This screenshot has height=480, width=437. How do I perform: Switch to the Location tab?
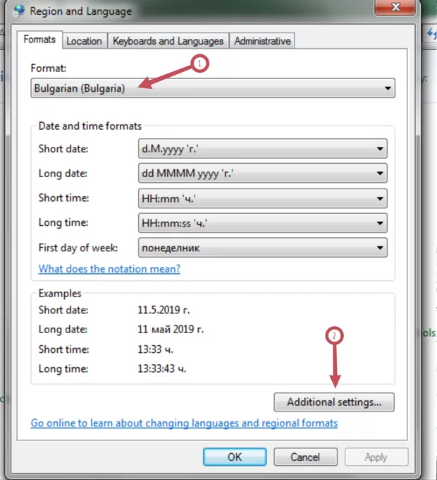[x=85, y=41]
